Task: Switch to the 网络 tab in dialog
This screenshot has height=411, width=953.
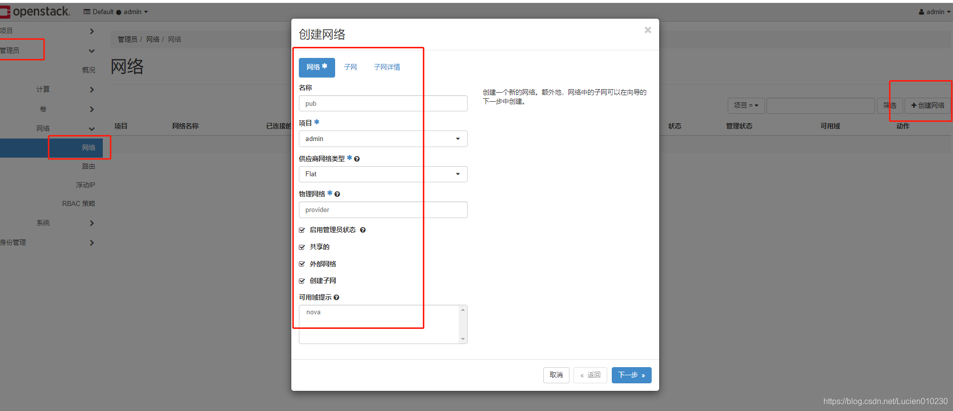Action: pos(317,67)
